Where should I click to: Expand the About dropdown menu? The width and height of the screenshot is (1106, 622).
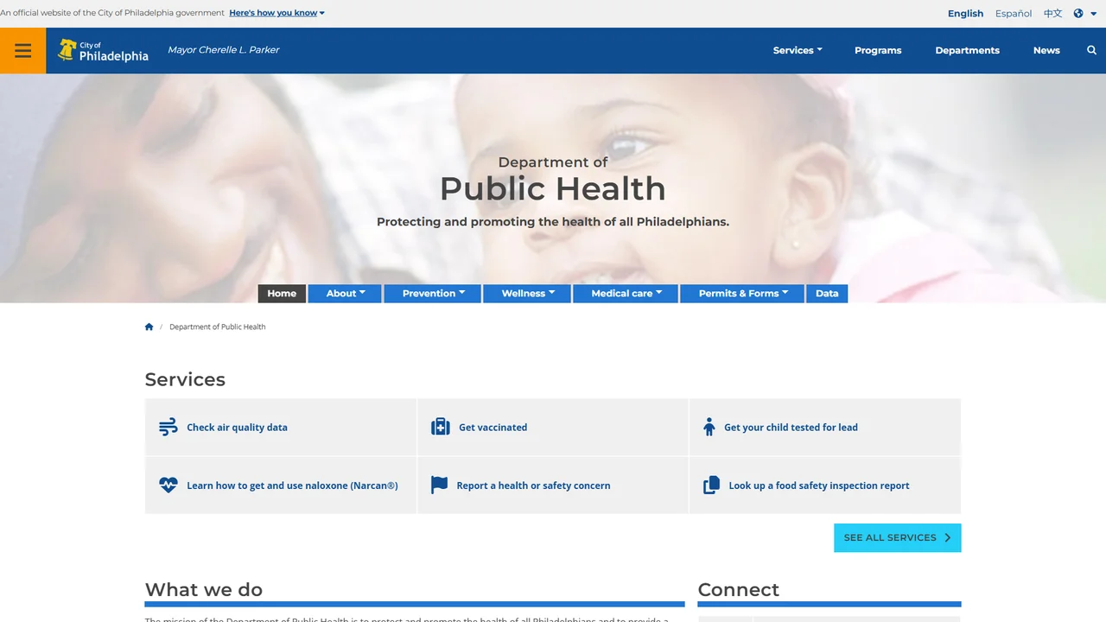point(345,294)
